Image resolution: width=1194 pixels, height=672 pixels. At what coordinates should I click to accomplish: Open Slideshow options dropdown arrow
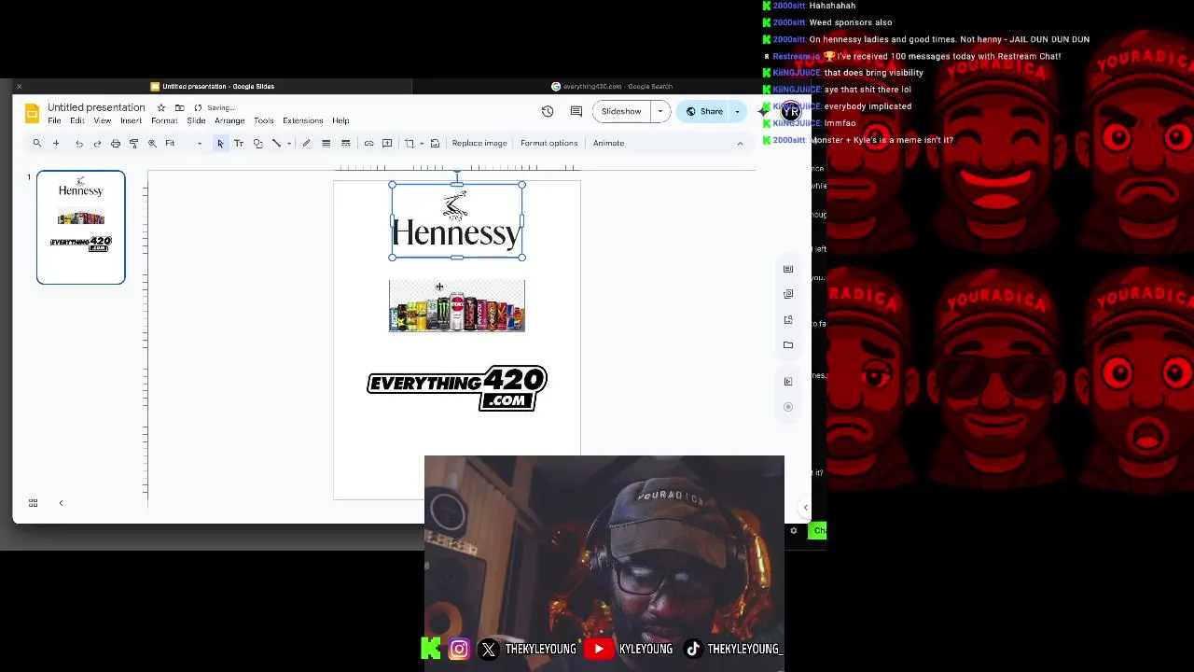(660, 111)
